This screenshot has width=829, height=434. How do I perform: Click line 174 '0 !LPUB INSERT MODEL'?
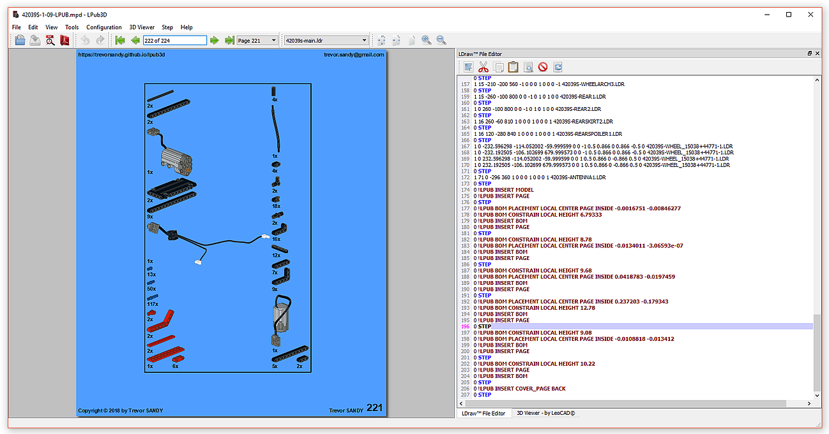pyautogui.click(x=503, y=190)
